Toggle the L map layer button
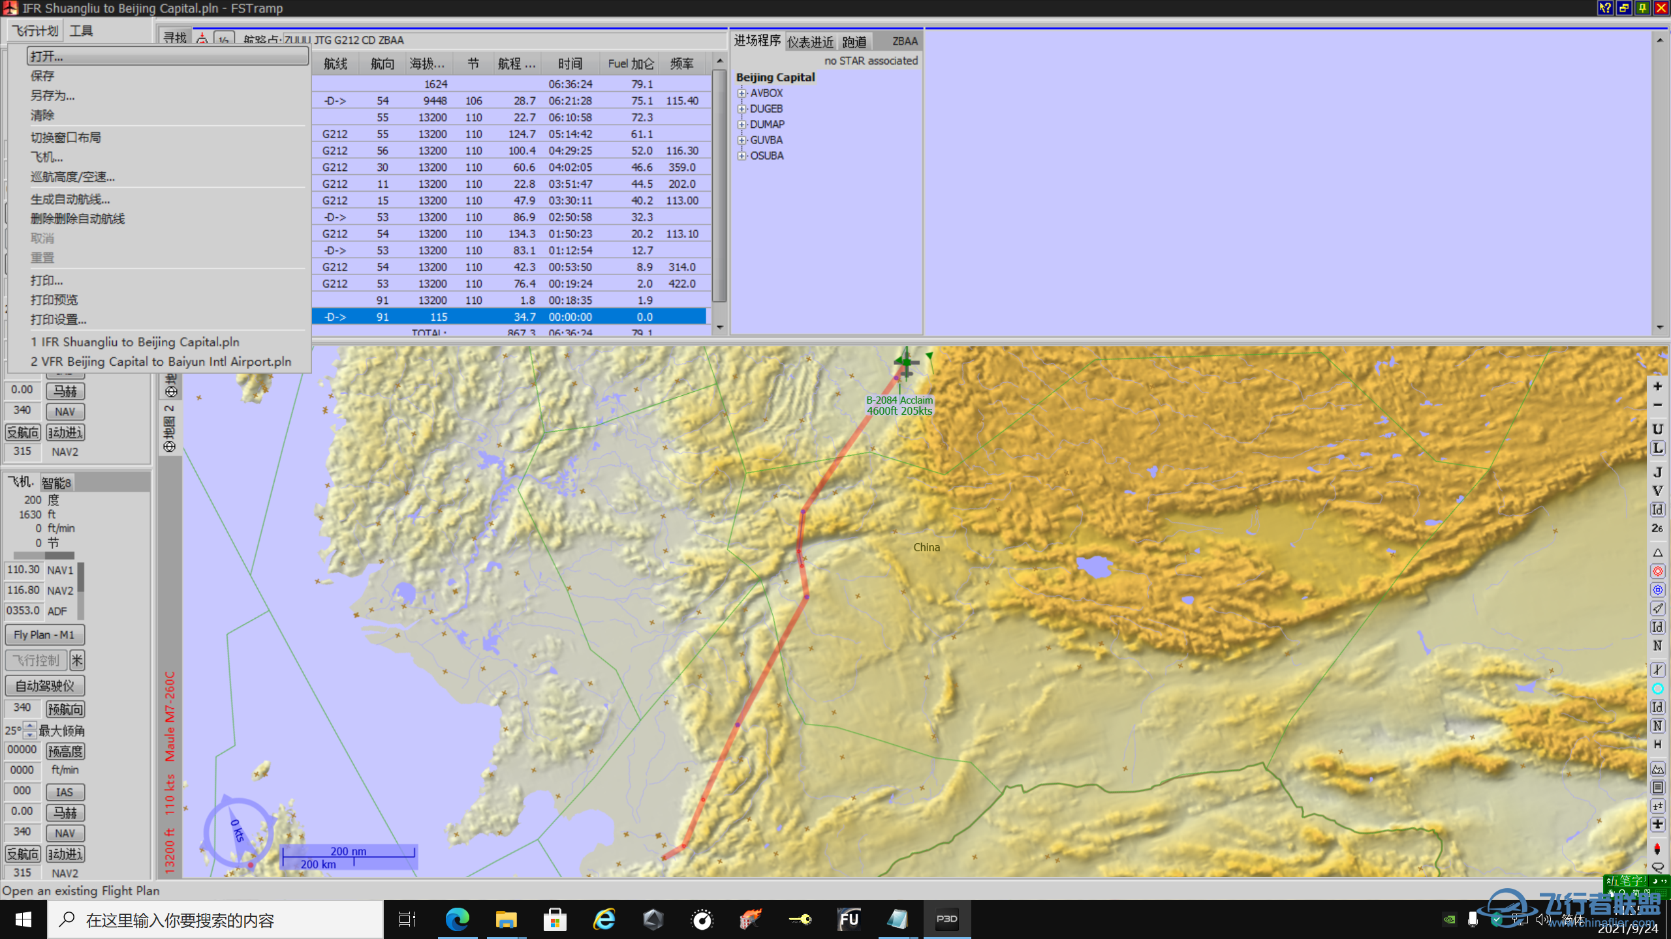 click(x=1657, y=448)
